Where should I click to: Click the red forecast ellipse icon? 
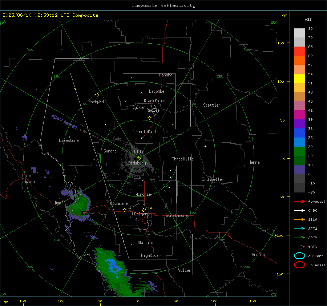click(299, 265)
